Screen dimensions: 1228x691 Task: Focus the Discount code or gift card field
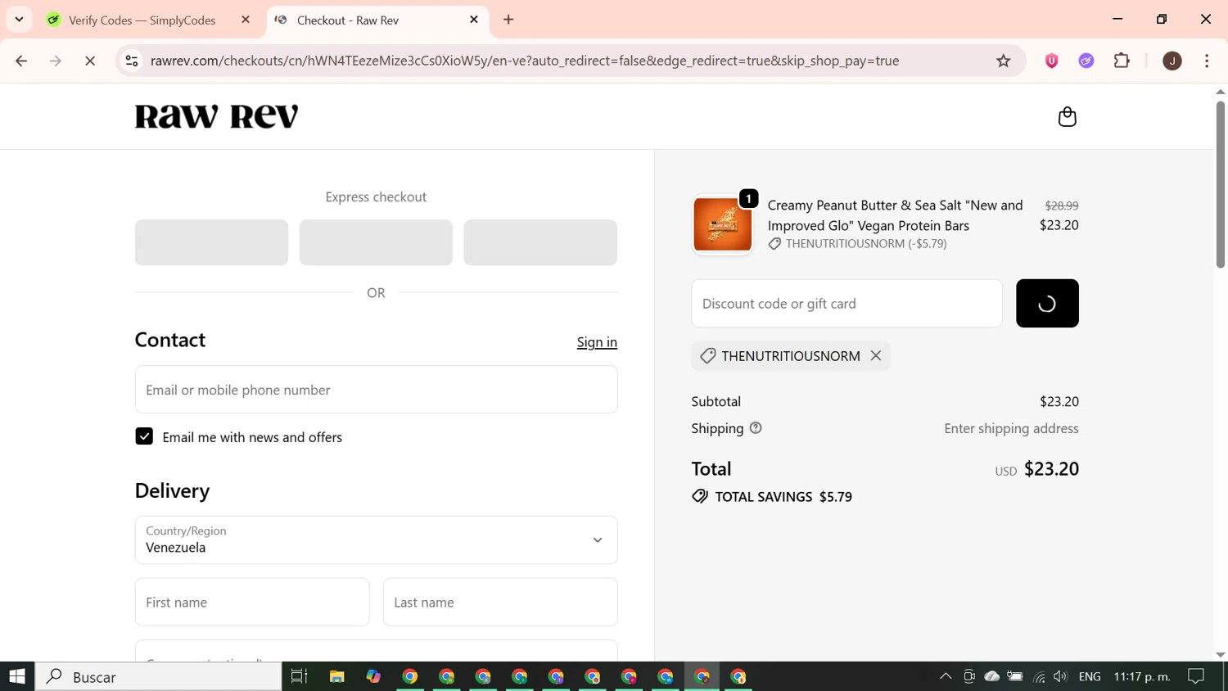[847, 303]
